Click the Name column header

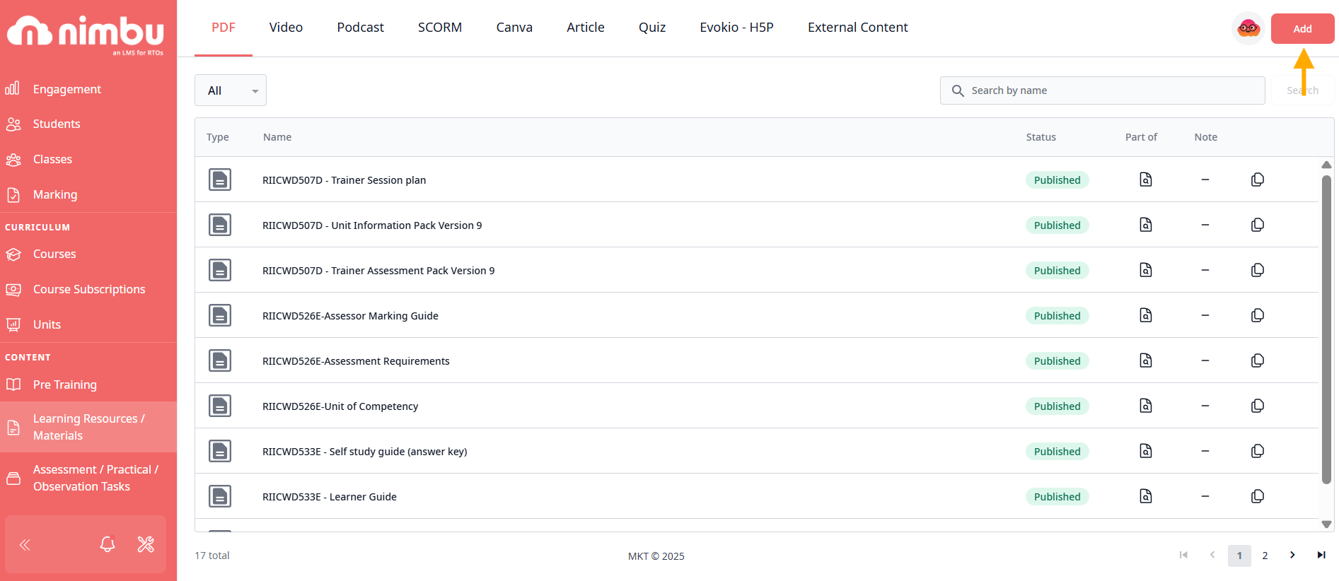tap(277, 137)
